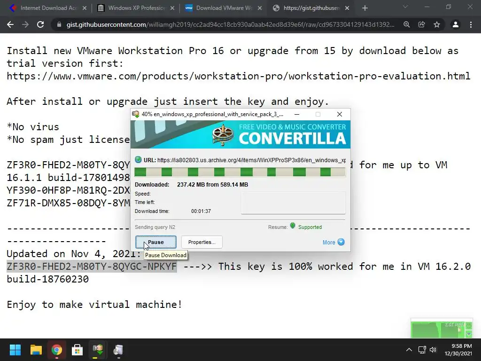Open the network status icon
Viewport: 481px width, 361px height.
coord(422,350)
